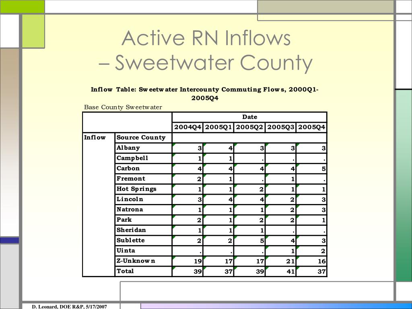The image size is (412, 309).
Task: Click the Lincoln row label
Action: pyautogui.click(x=130, y=199)
